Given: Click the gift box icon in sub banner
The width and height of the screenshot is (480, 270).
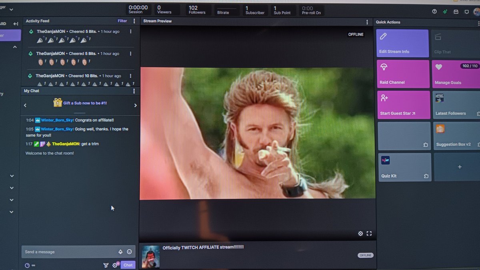Looking at the screenshot, I should (x=58, y=103).
